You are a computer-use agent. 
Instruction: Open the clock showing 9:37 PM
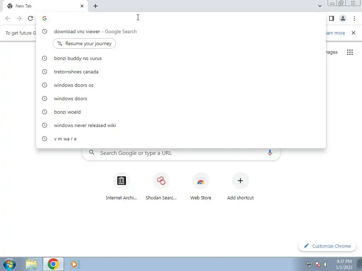[x=344, y=264]
